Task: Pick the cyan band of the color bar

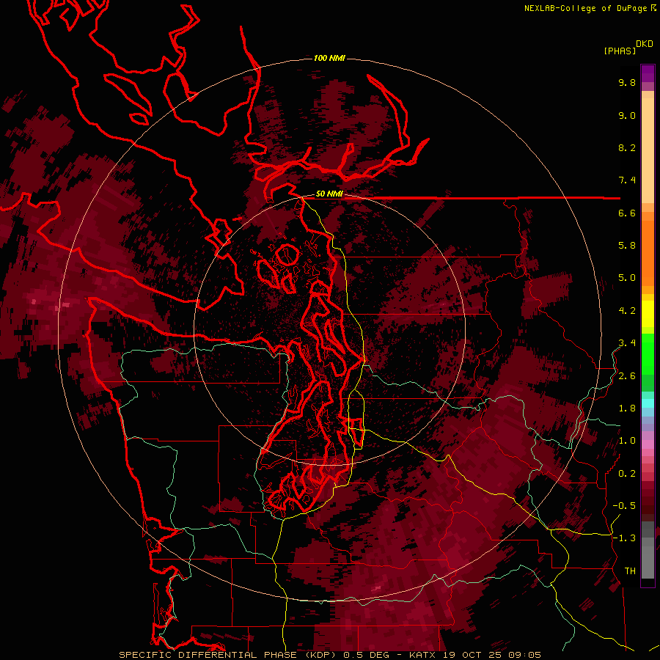Action: pos(648,403)
